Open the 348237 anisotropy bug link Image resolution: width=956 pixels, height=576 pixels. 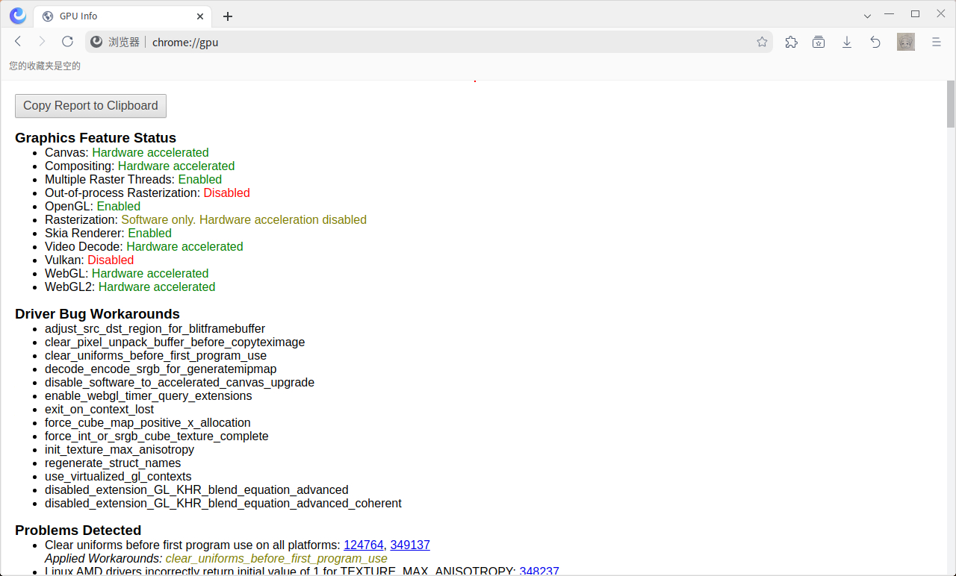point(539,570)
